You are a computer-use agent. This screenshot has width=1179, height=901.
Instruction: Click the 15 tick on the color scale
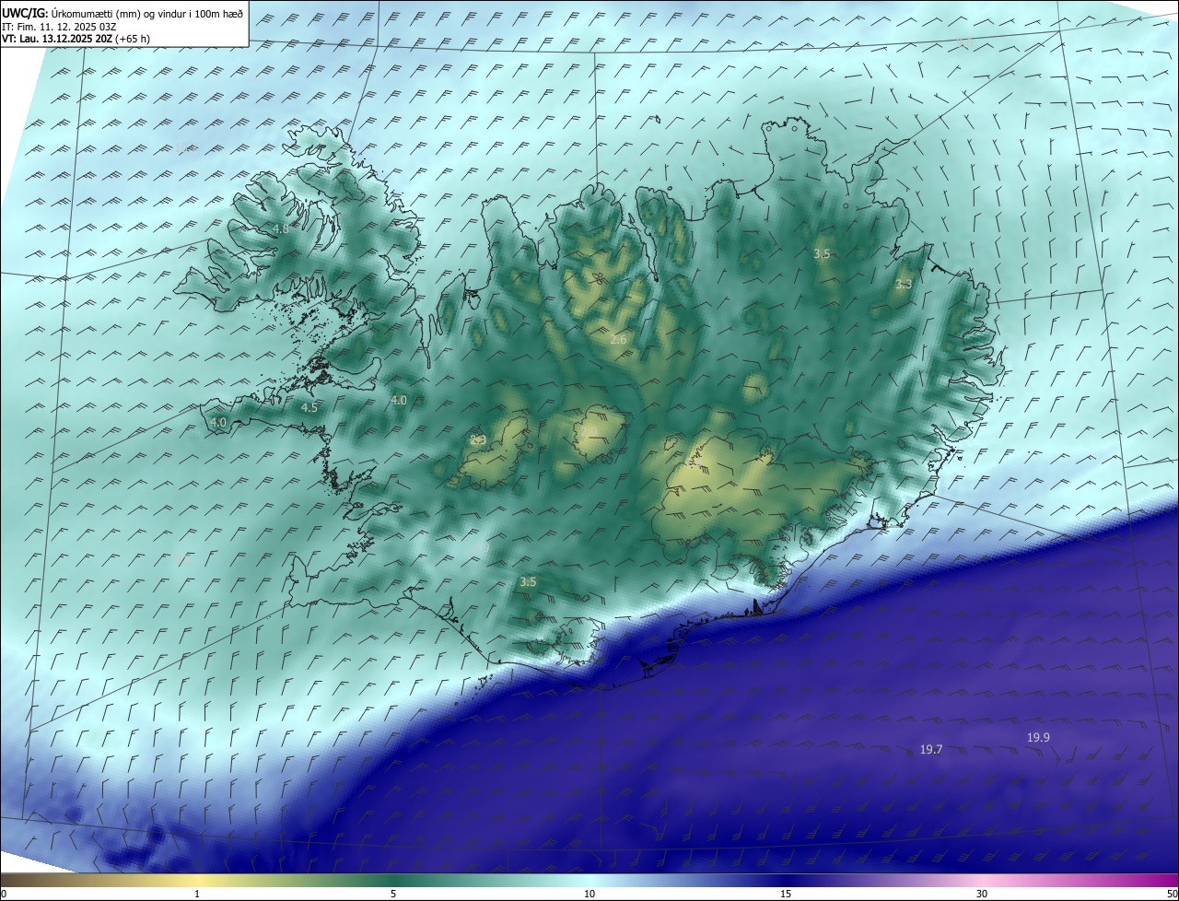[786, 894]
